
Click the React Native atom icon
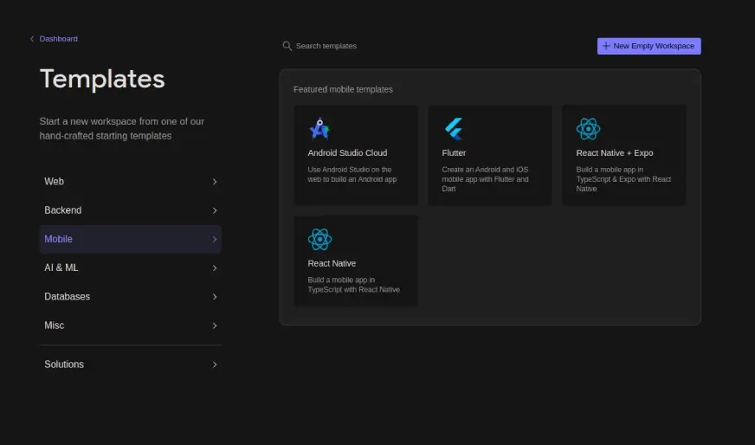319,239
